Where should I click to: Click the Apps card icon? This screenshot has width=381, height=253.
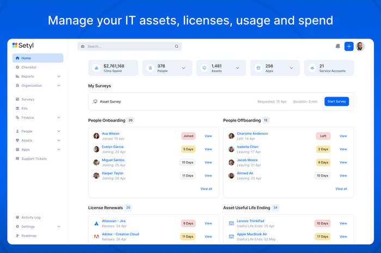point(259,68)
